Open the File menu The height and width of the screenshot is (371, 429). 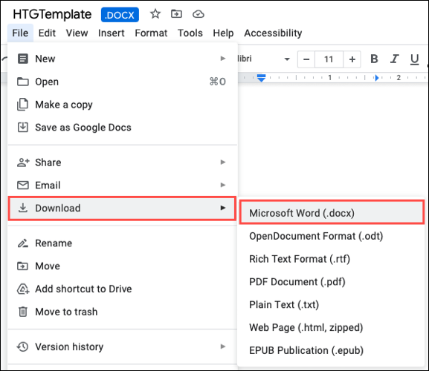point(20,33)
